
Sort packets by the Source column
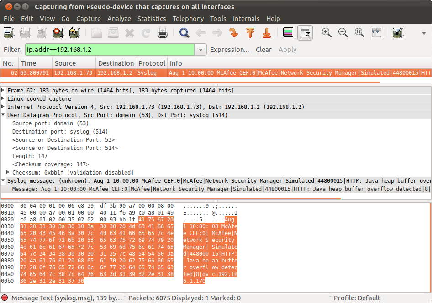tap(74, 63)
